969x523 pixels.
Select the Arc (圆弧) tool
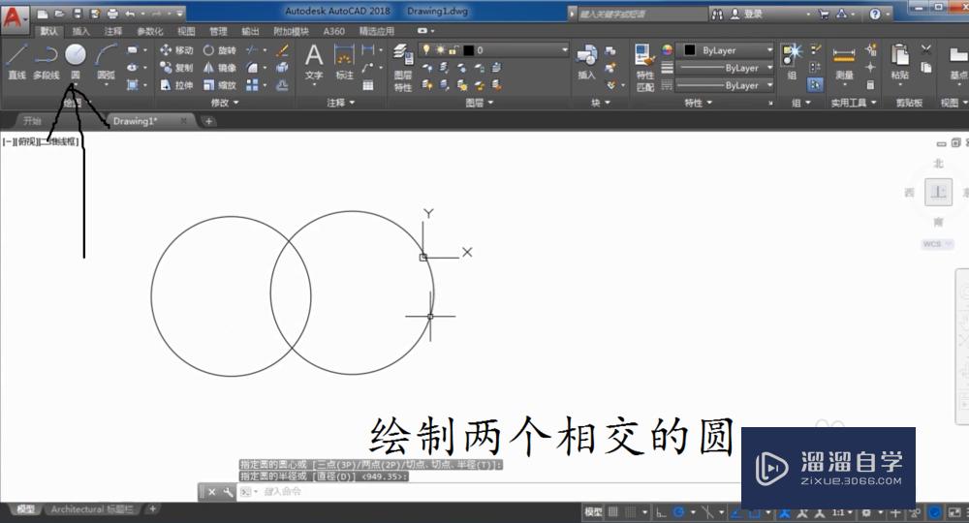[x=106, y=62]
